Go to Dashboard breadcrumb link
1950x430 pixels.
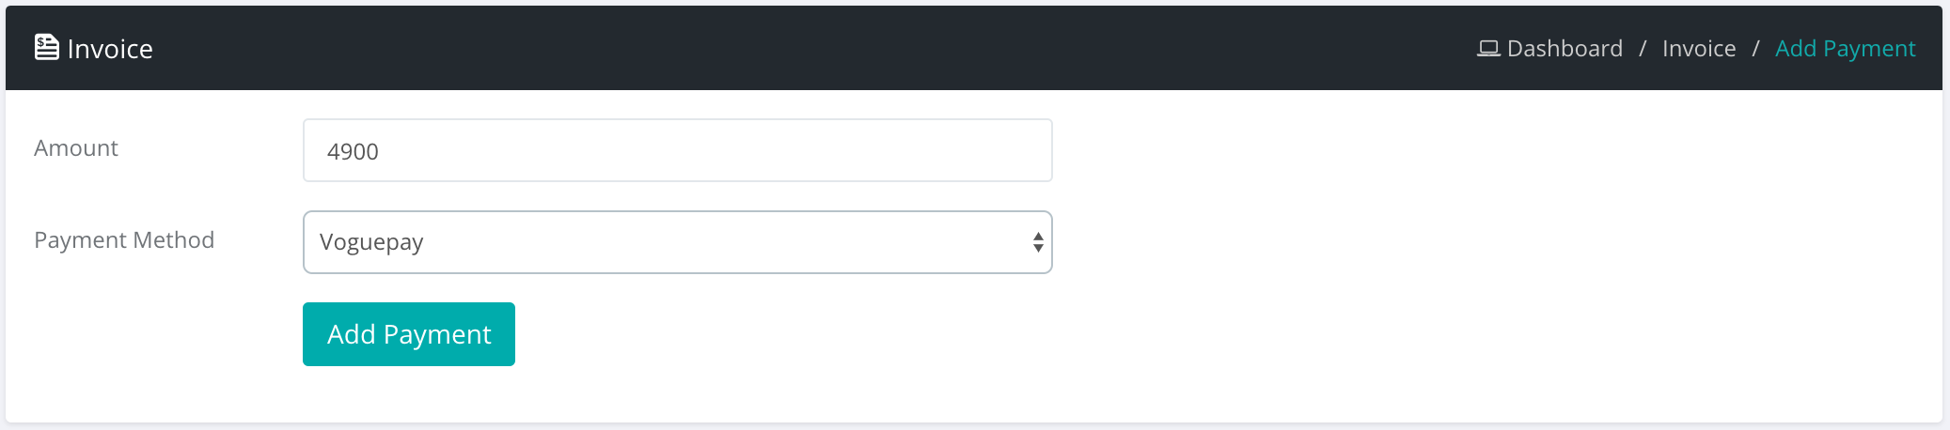1565,48
